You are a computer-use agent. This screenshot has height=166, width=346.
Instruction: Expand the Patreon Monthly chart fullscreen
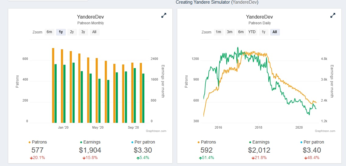(x=164, y=16)
